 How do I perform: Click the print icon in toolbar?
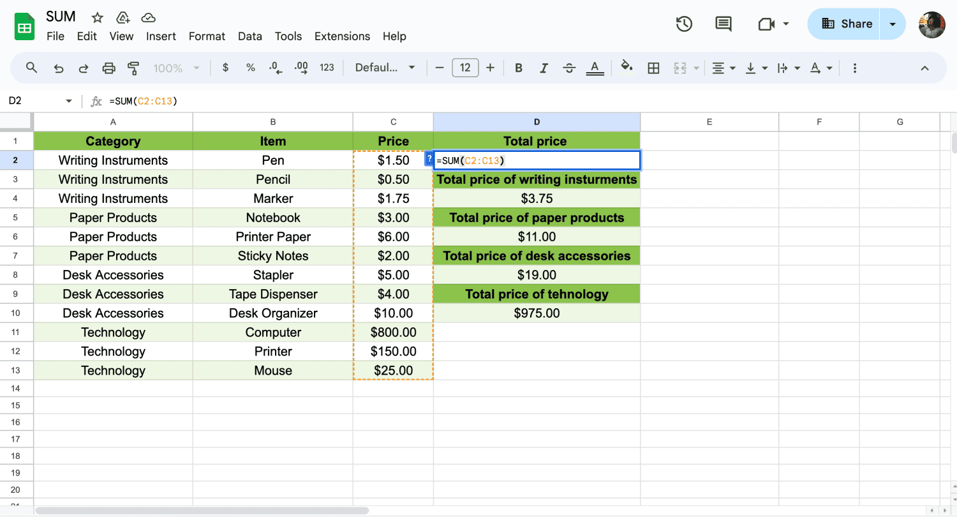pyautogui.click(x=109, y=68)
